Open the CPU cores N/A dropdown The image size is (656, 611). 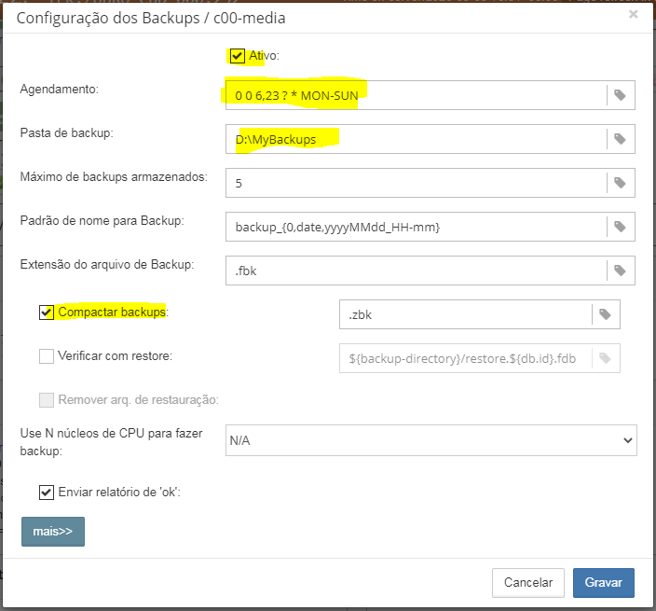[x=430, y=440]
